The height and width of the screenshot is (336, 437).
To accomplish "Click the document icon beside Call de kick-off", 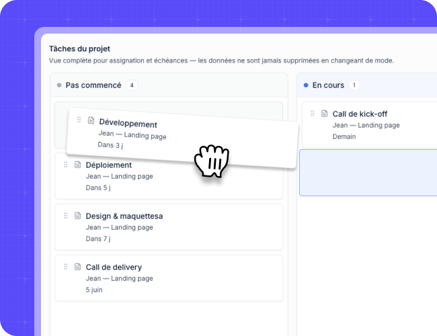I will 325,114.
